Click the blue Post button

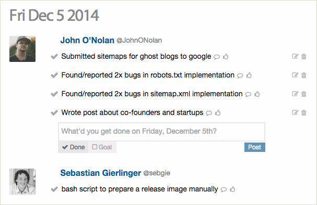click(x=255, y=147)
